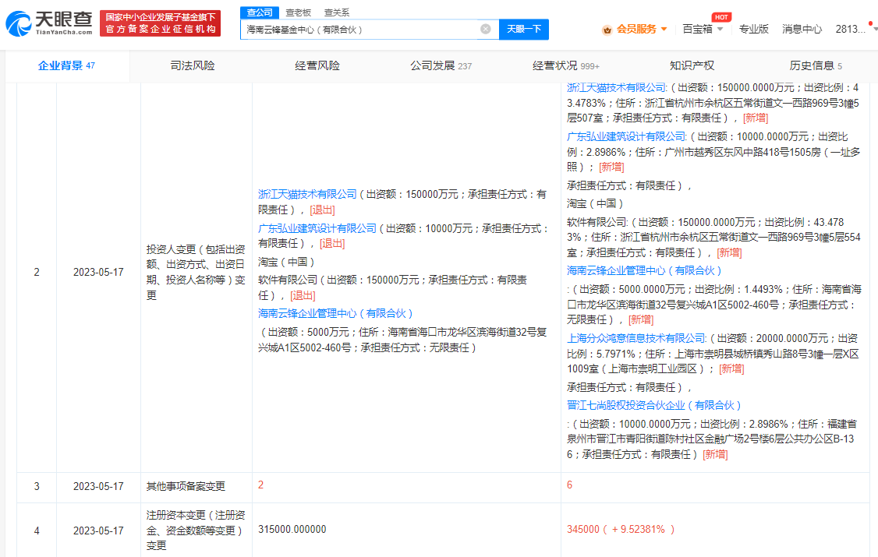
Task: Open 上海分众鸿意信息技术有限公司 link
Action: click(x=636, y=338)
